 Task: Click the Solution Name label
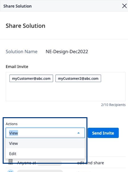click(21, 52)
